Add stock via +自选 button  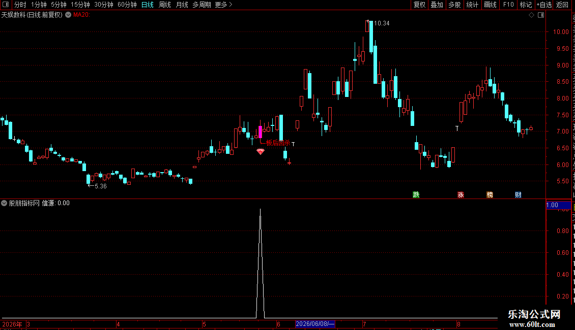[x=544, y=5]
